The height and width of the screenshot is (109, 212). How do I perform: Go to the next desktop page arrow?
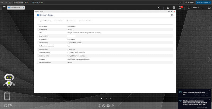210,60
